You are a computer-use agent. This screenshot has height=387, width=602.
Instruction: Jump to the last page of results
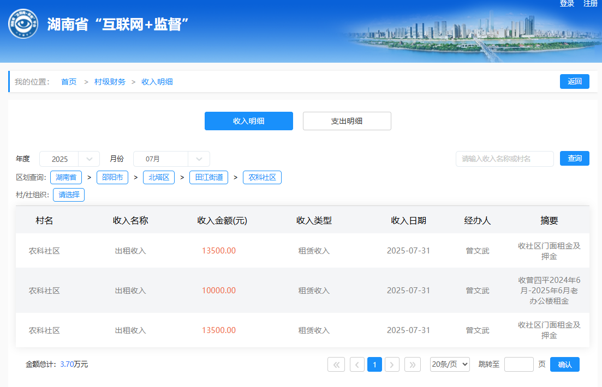coord(413,365)
